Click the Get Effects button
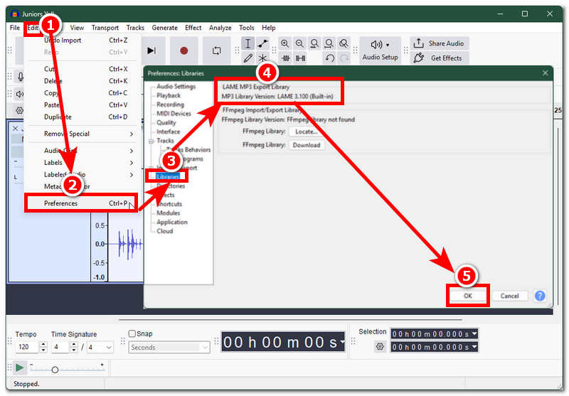 440,58
